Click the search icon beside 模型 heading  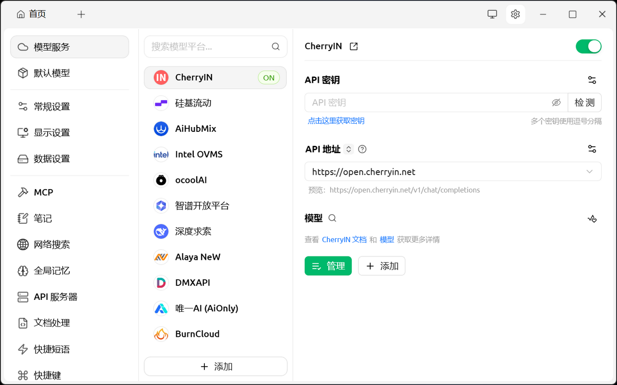[x=332, y=218]
